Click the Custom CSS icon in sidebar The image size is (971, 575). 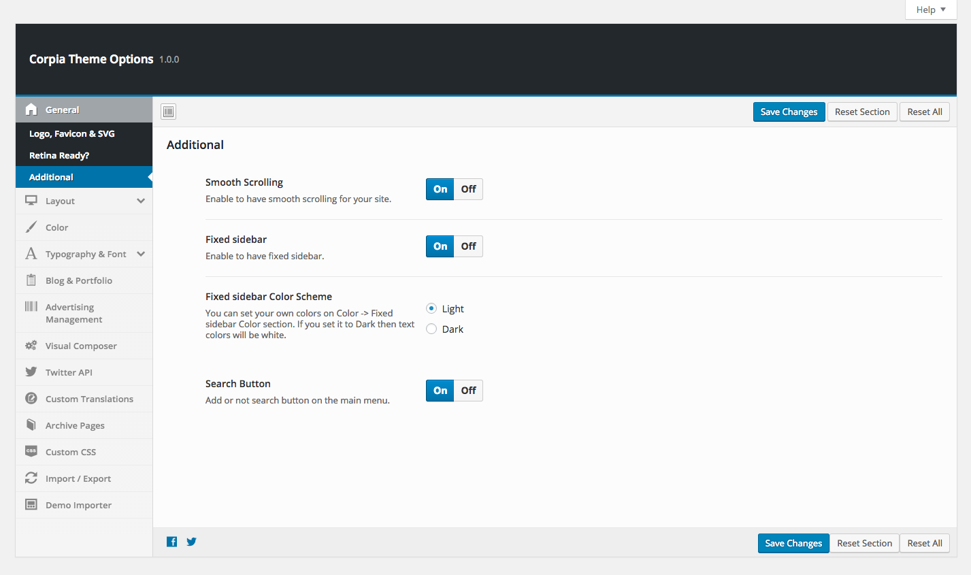tap(31, 452)
